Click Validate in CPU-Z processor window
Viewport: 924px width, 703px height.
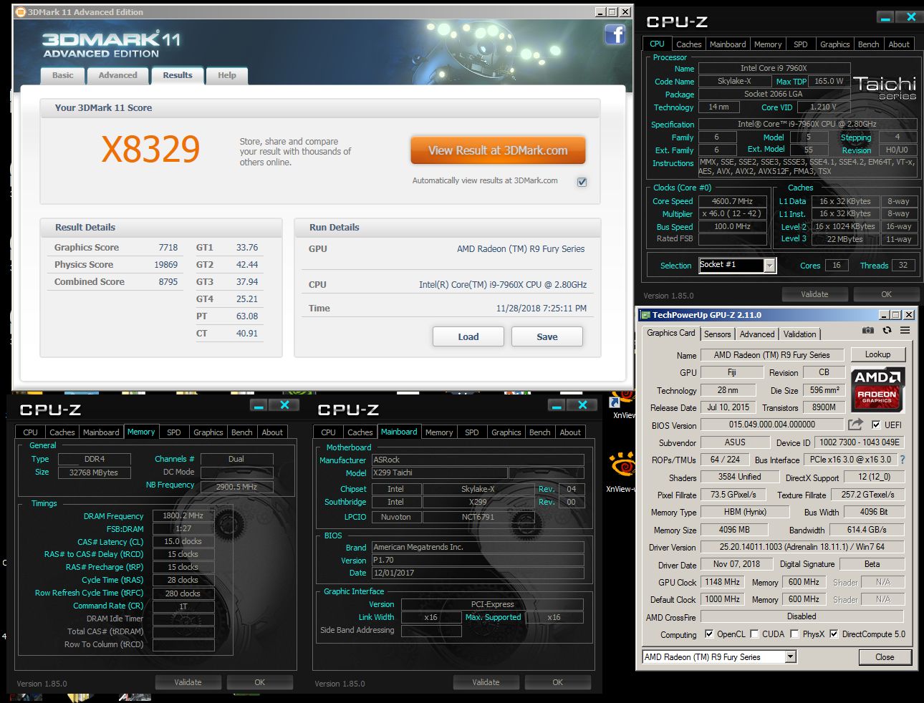(x=814, y=294)
